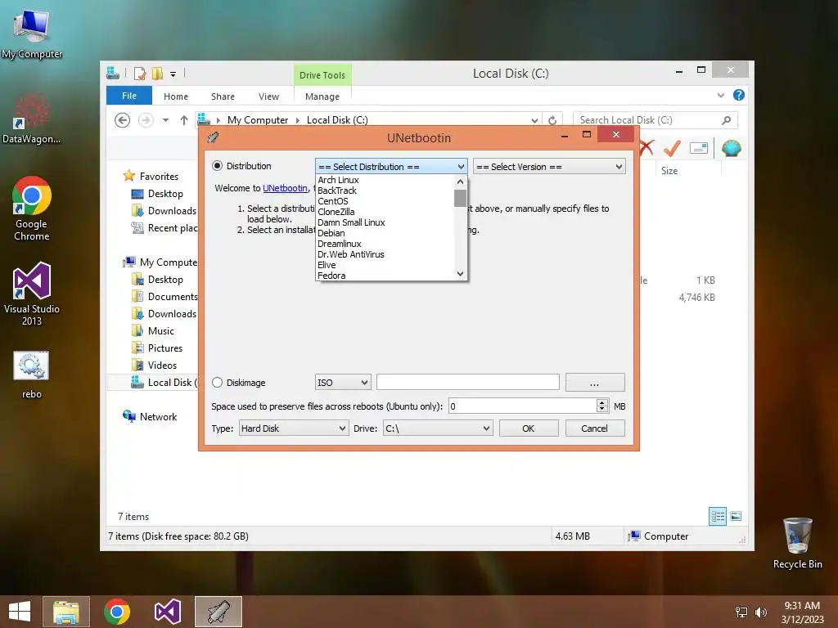Click the globe toolbar icon
Viewport: 838px width, 628px height.
tap(731, 148)
